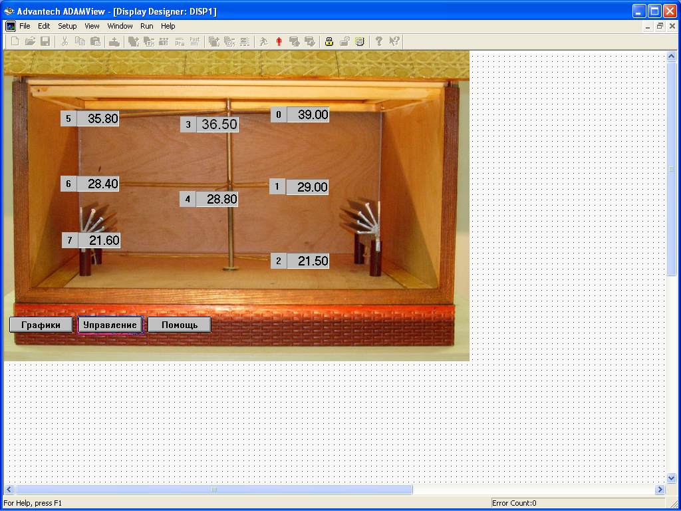Open the File menu
This screenshot has width=681, height=511.
click(25, 26)
